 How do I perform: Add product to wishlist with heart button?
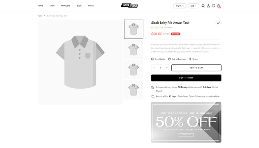click(x=218, y=23)
